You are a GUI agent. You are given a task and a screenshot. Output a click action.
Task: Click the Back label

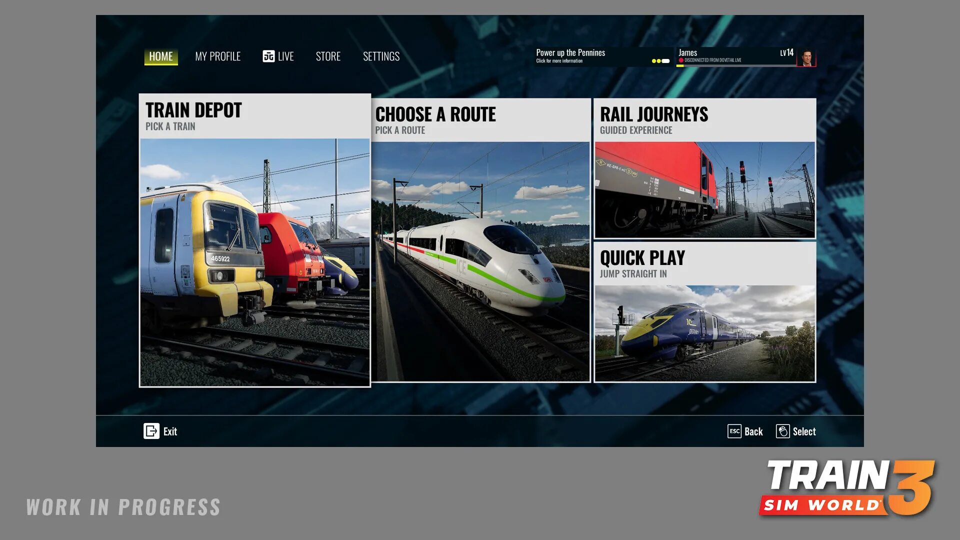coord(753,431)
